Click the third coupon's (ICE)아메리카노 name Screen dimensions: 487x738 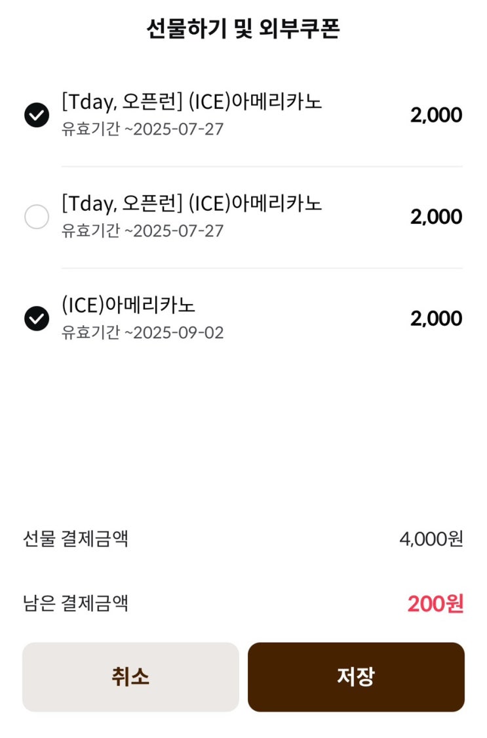click(128, 305)
